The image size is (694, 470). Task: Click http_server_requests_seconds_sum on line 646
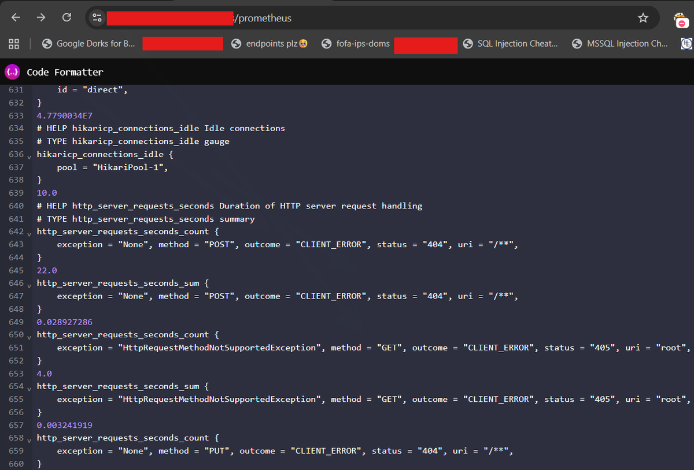pyautogui.click(x=118, y=283)
